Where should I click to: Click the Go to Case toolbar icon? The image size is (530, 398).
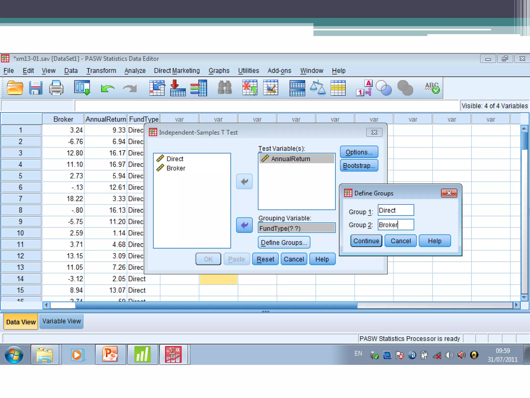coord(157,88)
